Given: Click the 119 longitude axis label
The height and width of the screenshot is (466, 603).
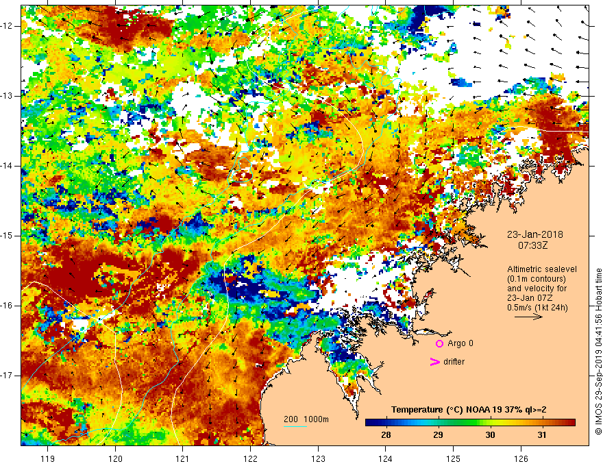Looking at the screenshot, I should tap(48, 458).
